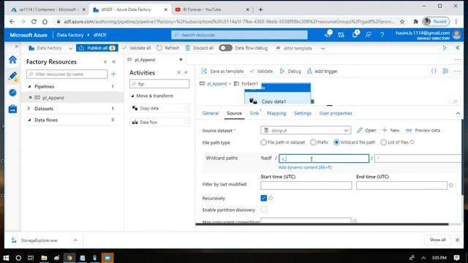Open the Source dataset dropdown
Screen dimensions: 468x263
306,130
